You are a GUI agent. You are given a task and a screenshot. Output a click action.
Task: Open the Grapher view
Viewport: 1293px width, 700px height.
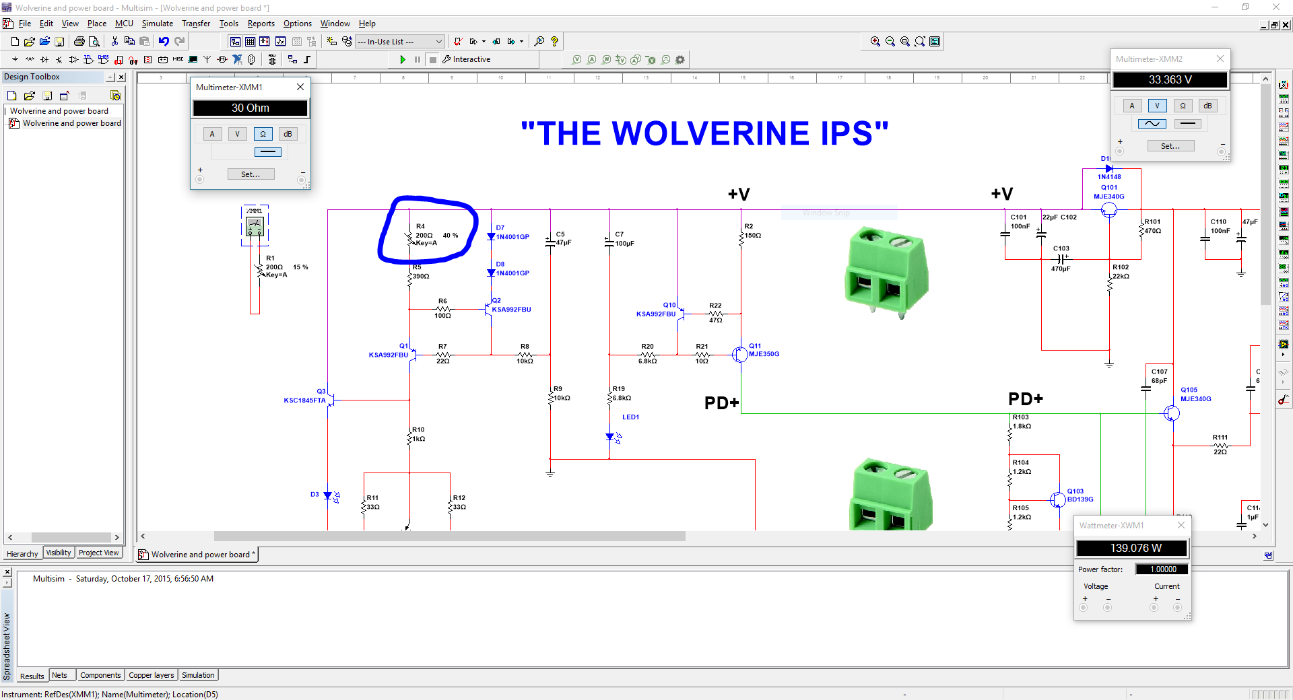(280, 42)
